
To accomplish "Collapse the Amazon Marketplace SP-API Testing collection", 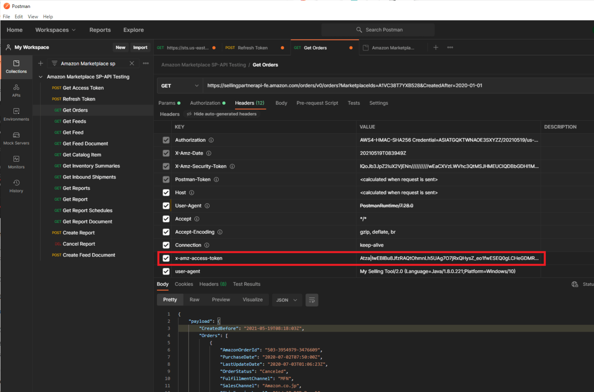I will tap(41, 77).
